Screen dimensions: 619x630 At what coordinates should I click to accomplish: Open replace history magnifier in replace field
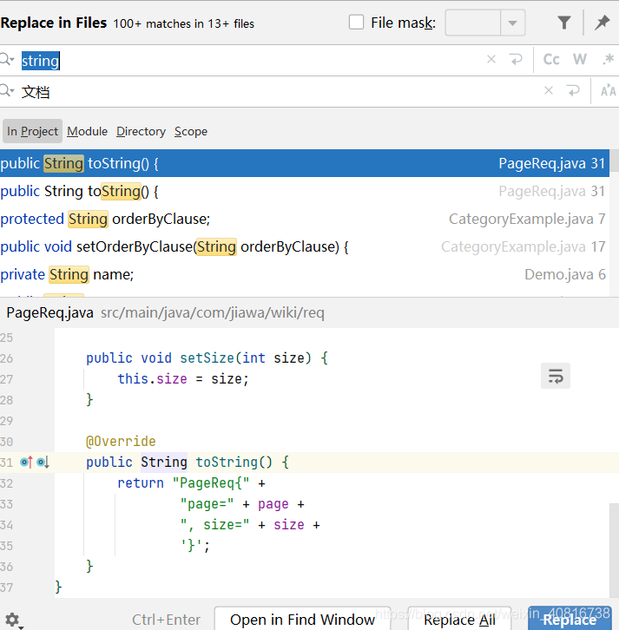[7, 91]
